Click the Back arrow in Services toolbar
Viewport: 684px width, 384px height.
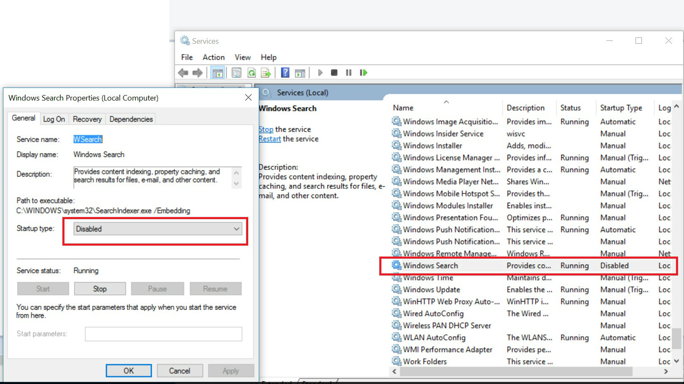pos(183,73)
